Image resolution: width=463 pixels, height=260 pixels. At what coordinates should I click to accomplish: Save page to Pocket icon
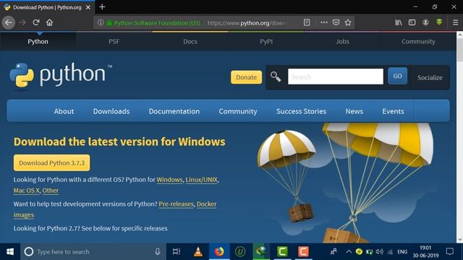(336, 22)
